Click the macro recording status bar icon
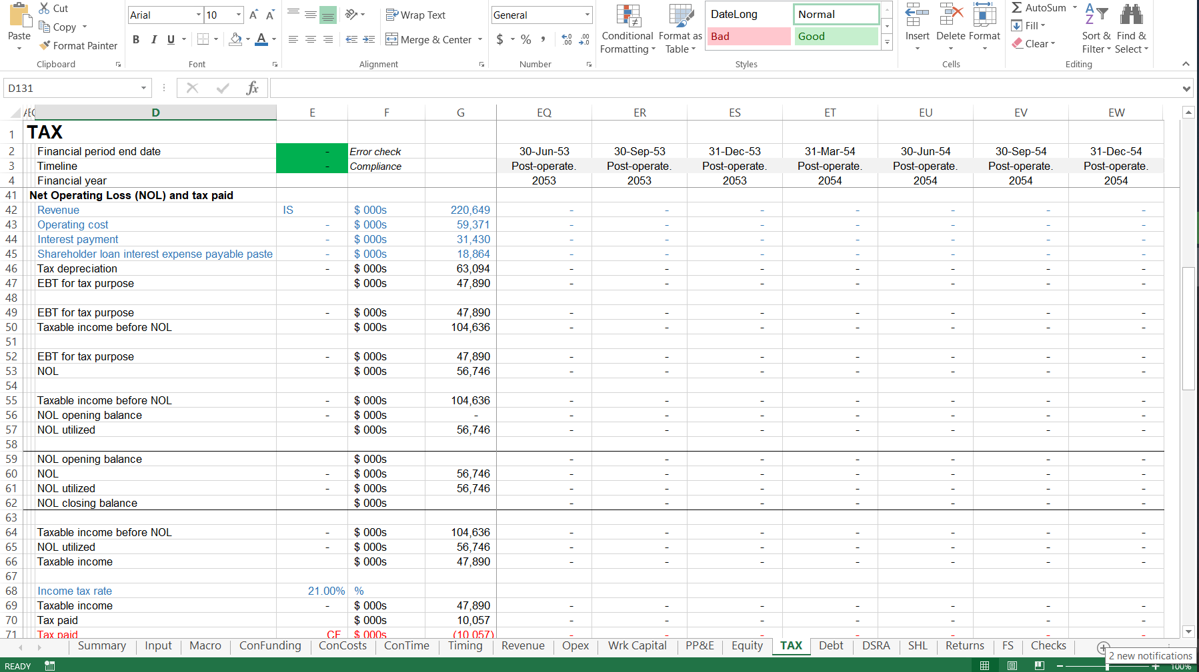1199x672 pixels. pos(49,665)
